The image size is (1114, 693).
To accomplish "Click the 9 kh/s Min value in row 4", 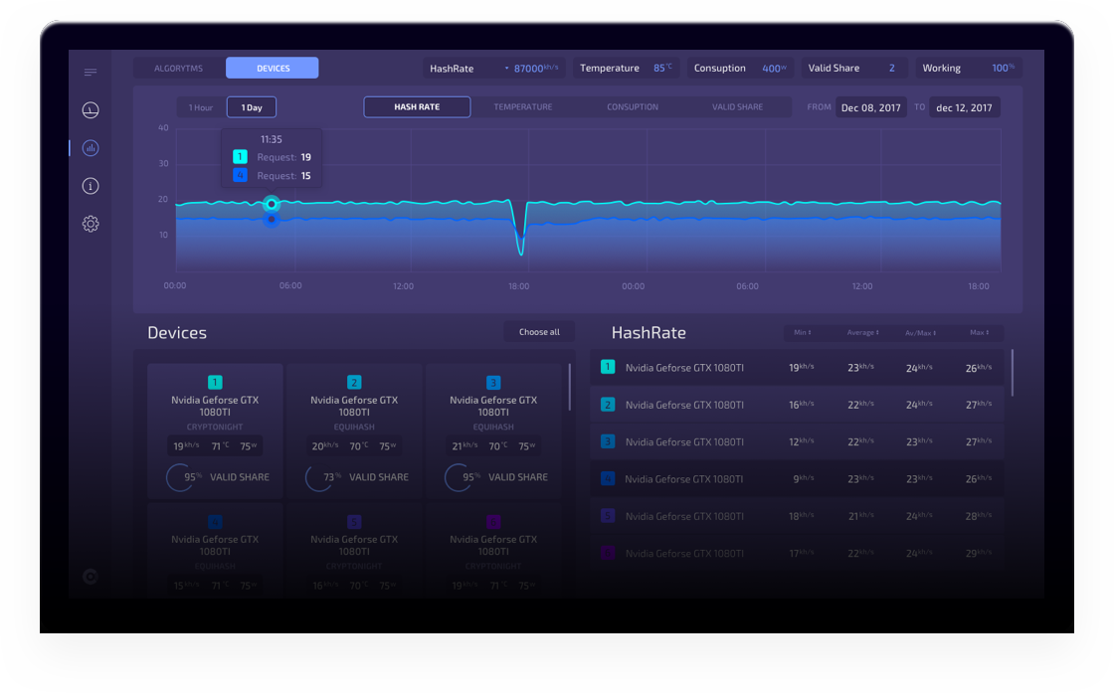I will coord(804,479).
